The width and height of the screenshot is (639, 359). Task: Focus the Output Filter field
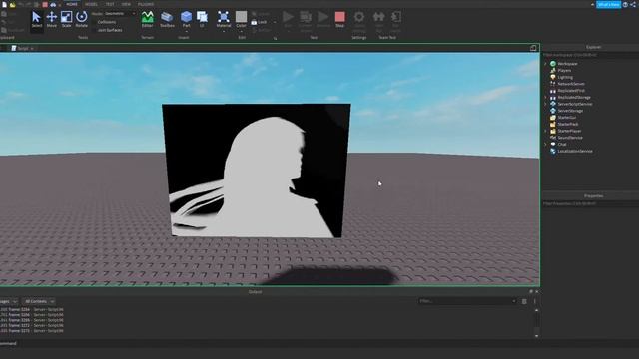pyautogui.click(x=467, y=301)
